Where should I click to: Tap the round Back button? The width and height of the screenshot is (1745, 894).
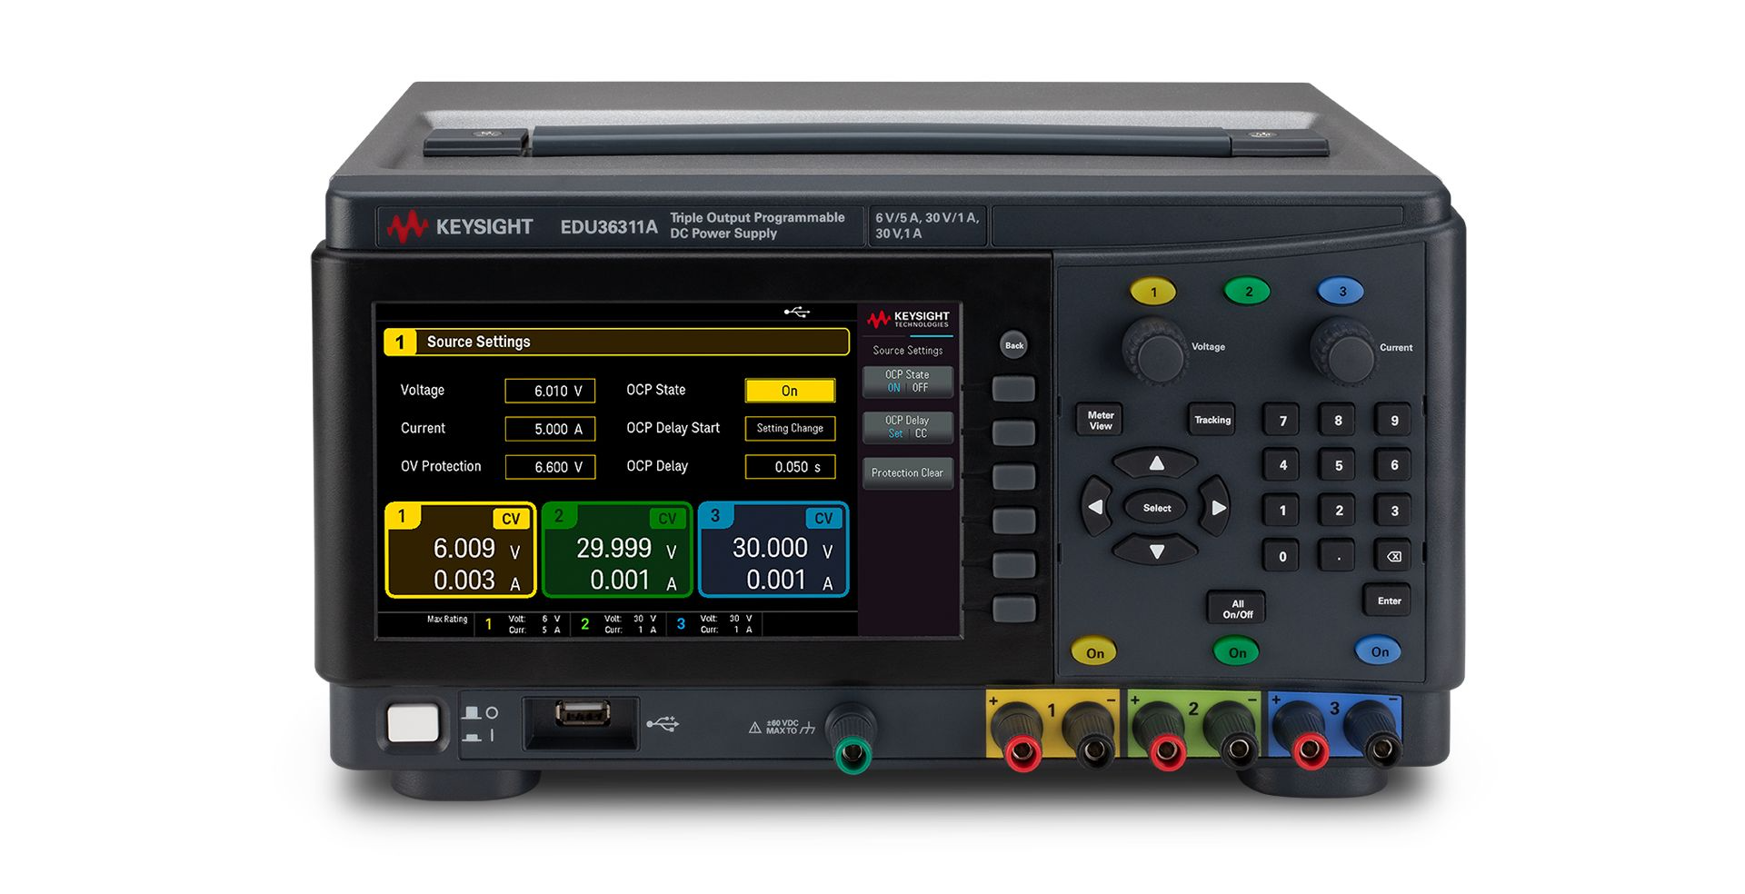1014,345
